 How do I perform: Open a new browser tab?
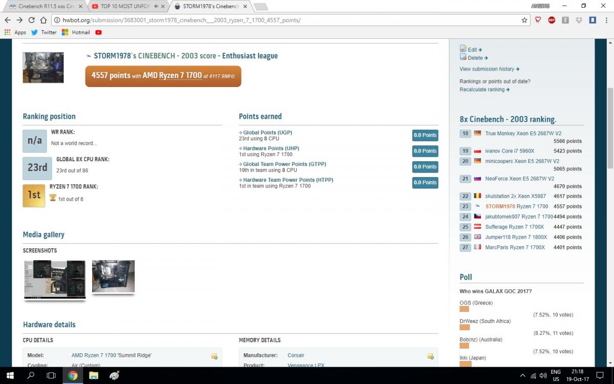tap(260, 6)
